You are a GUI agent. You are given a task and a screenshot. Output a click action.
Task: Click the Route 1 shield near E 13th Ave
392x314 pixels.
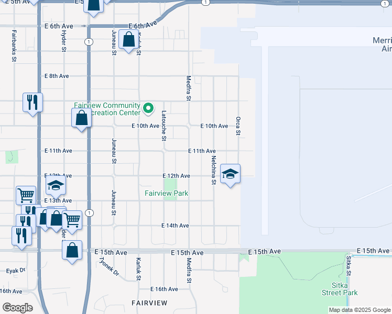click(90, 212)
